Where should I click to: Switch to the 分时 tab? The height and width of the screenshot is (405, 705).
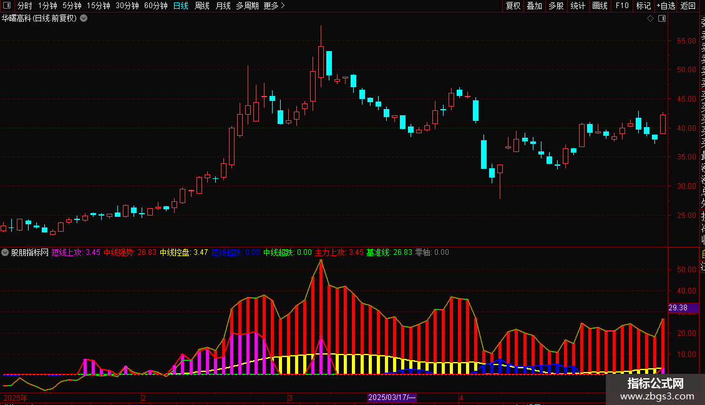[24, 6]
